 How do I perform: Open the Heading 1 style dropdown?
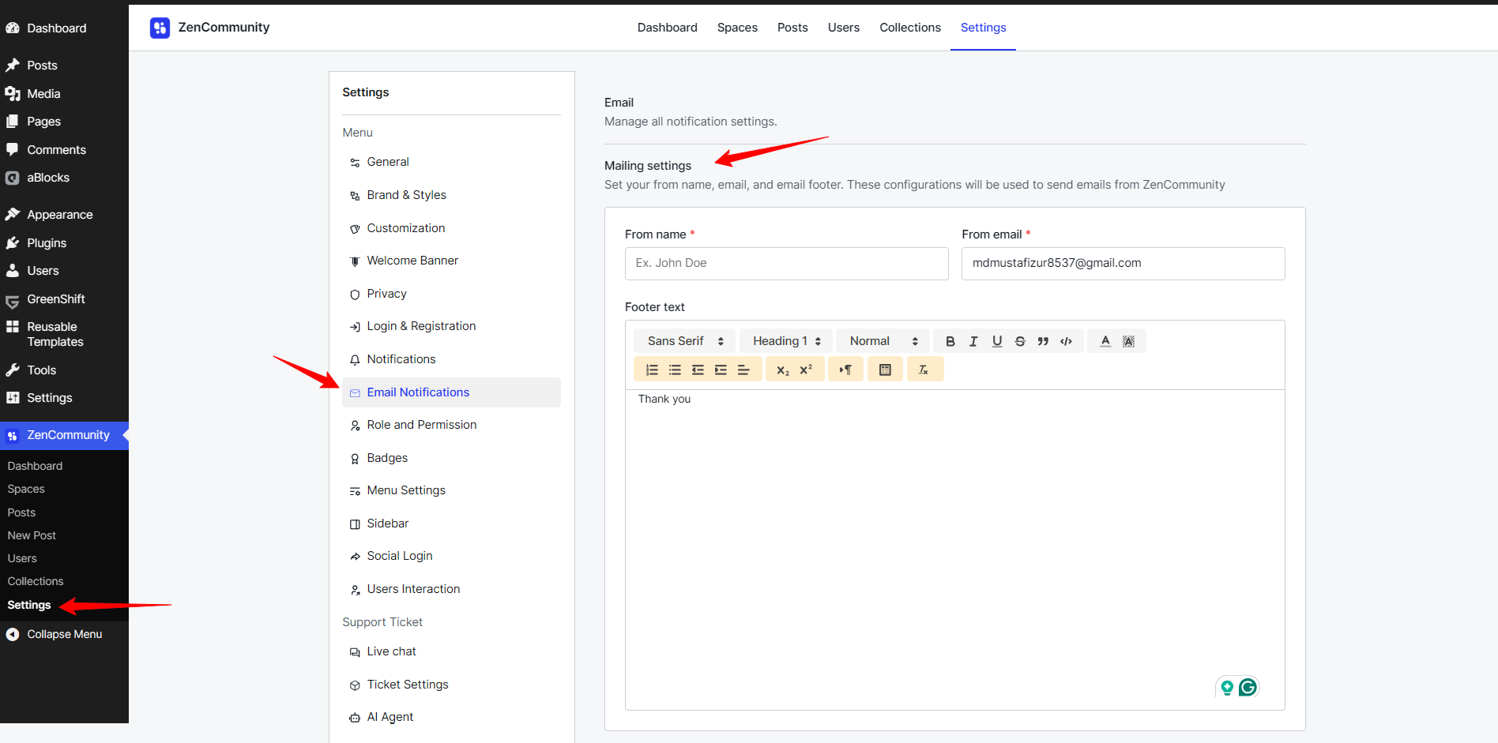point(786,341)
